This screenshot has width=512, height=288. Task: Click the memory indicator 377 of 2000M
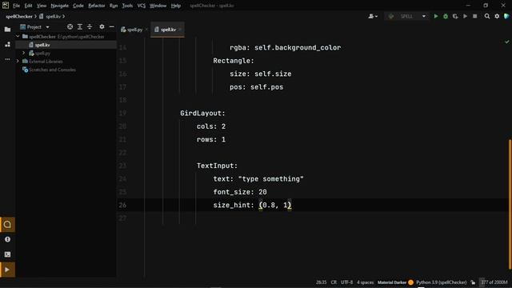pyautogui.click(x=494, y=282)
